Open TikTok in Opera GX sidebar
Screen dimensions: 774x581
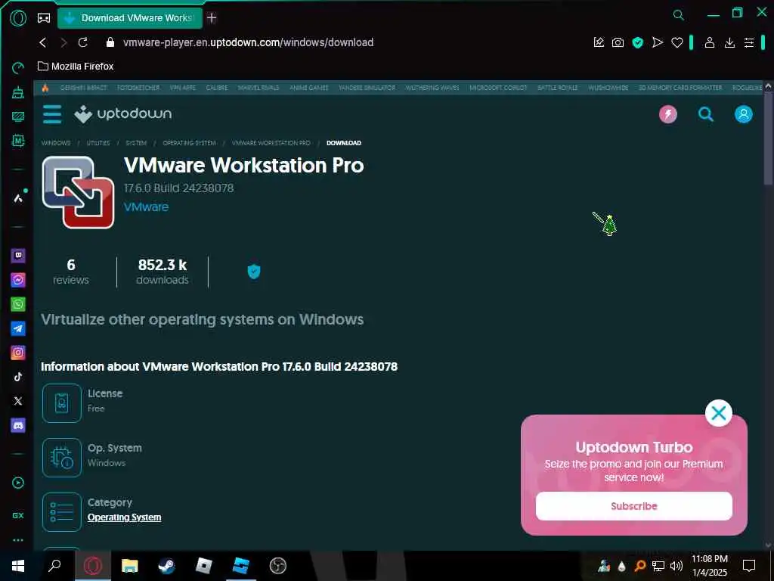(18, 377)
